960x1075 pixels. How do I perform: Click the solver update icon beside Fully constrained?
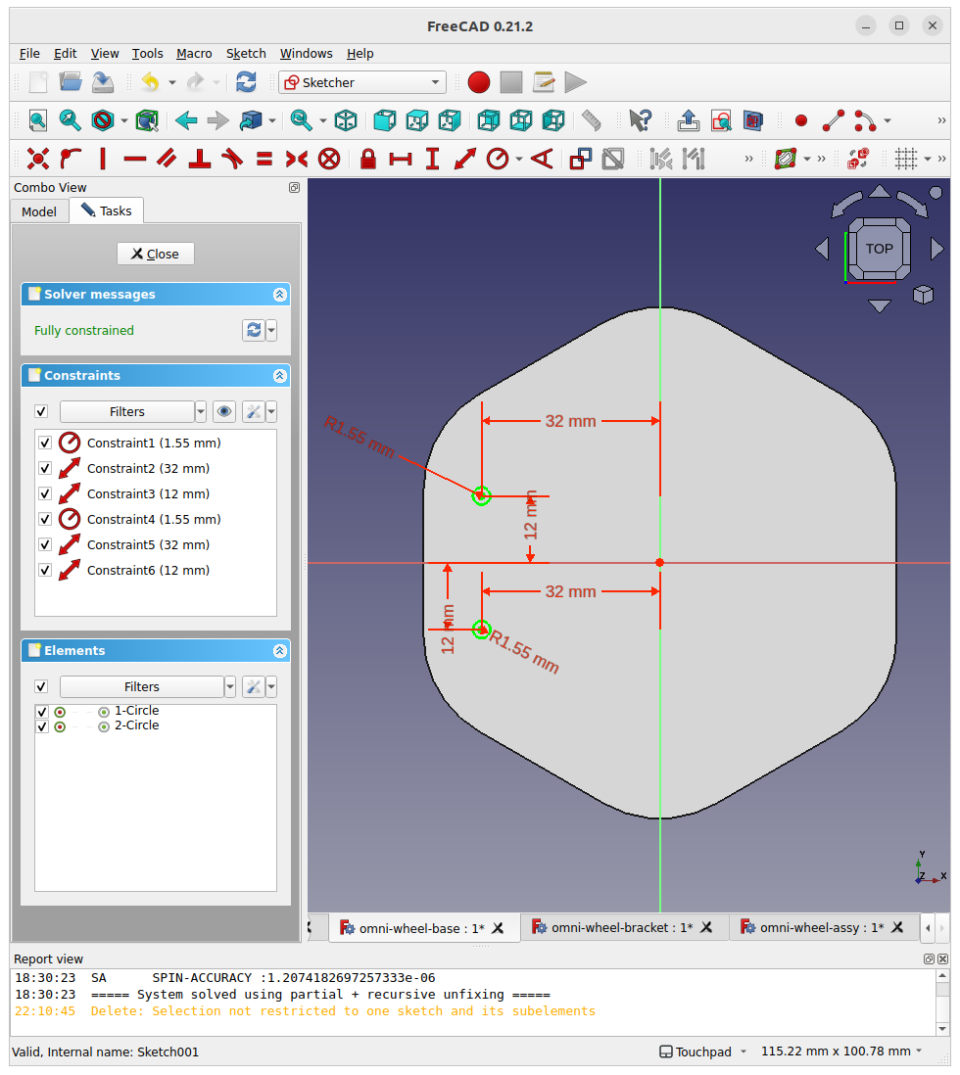[x=253, y=331]
